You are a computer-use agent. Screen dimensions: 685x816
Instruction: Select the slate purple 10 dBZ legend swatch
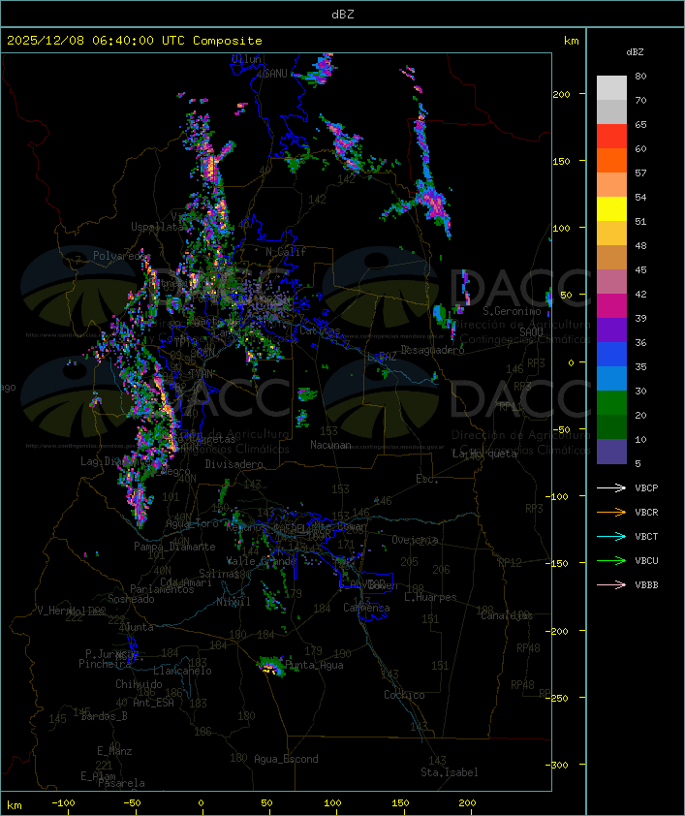coord(611,452)
